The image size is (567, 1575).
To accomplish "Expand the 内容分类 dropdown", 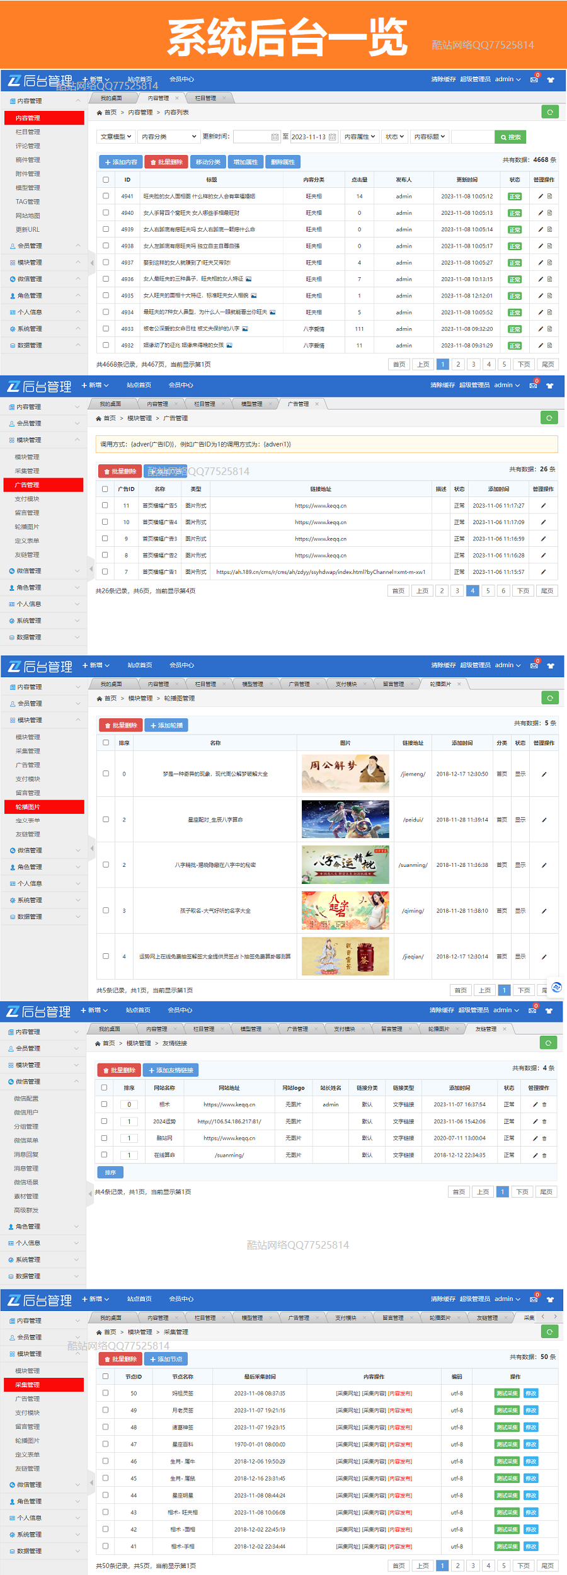I will [169, 137].
